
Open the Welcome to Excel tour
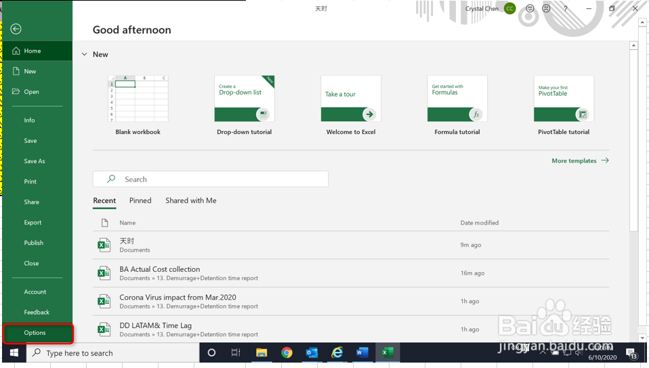(350, 105)
